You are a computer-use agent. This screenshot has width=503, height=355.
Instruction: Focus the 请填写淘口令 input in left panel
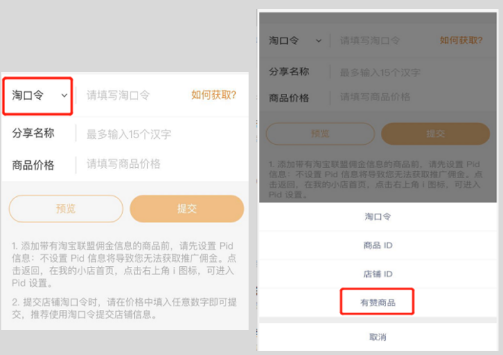pyautogui.click(x=118, y=95)
